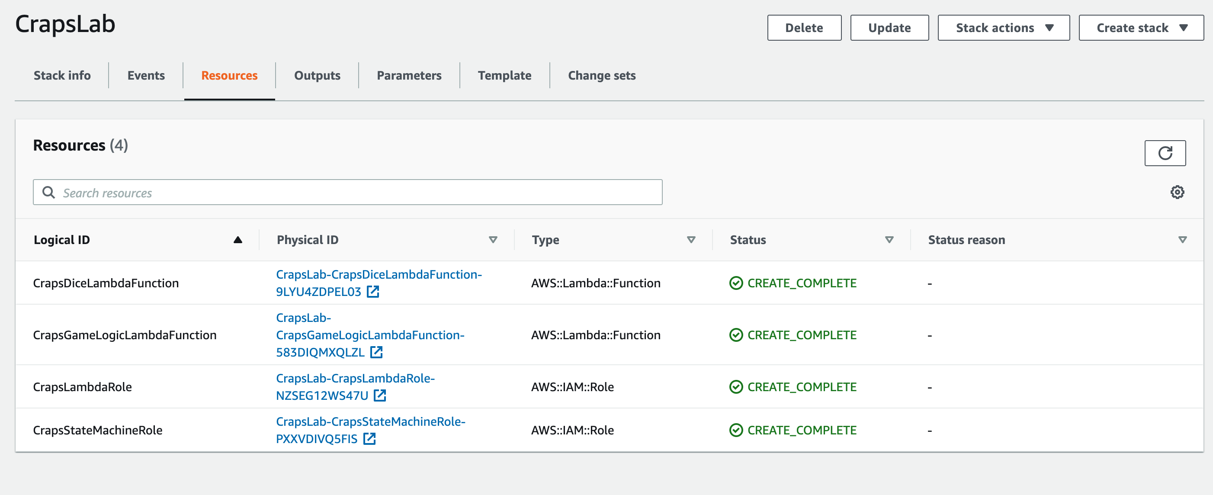1213x495 pixels.
Task: Click AWS::IAM::Role type for CrapsLambdaRole
Action: pyautogui.click(x=572, y=387)
